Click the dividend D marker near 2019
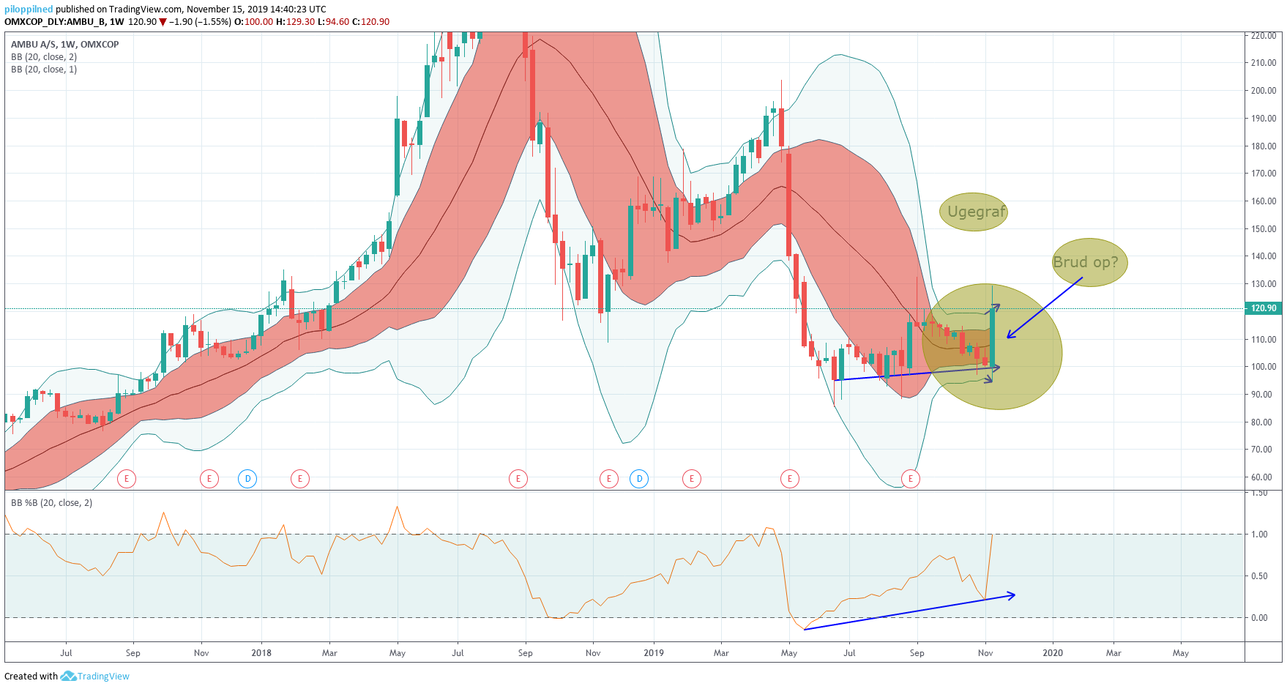Screen dimensions: 1287x689 [x=639, y=479]
